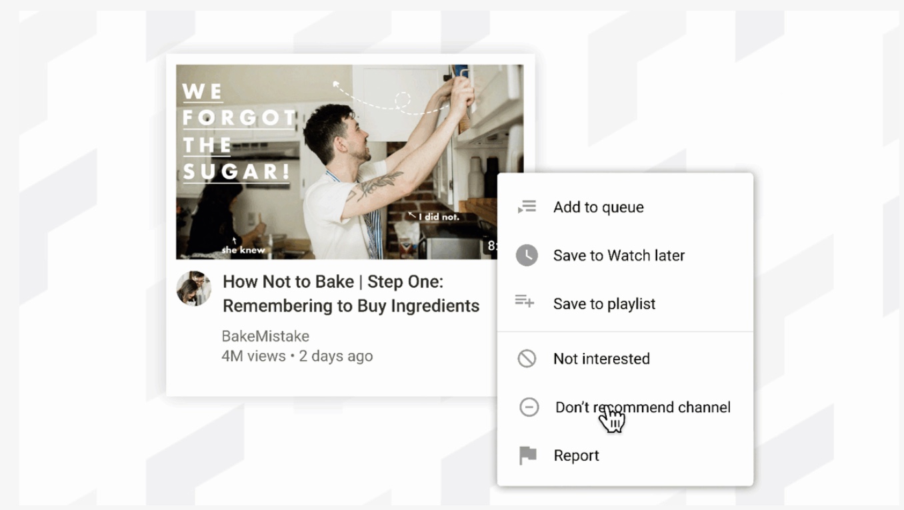Click the Add to queue playlist icon
Viewport: 904px width, 510px height.
[x=527, y=207]
